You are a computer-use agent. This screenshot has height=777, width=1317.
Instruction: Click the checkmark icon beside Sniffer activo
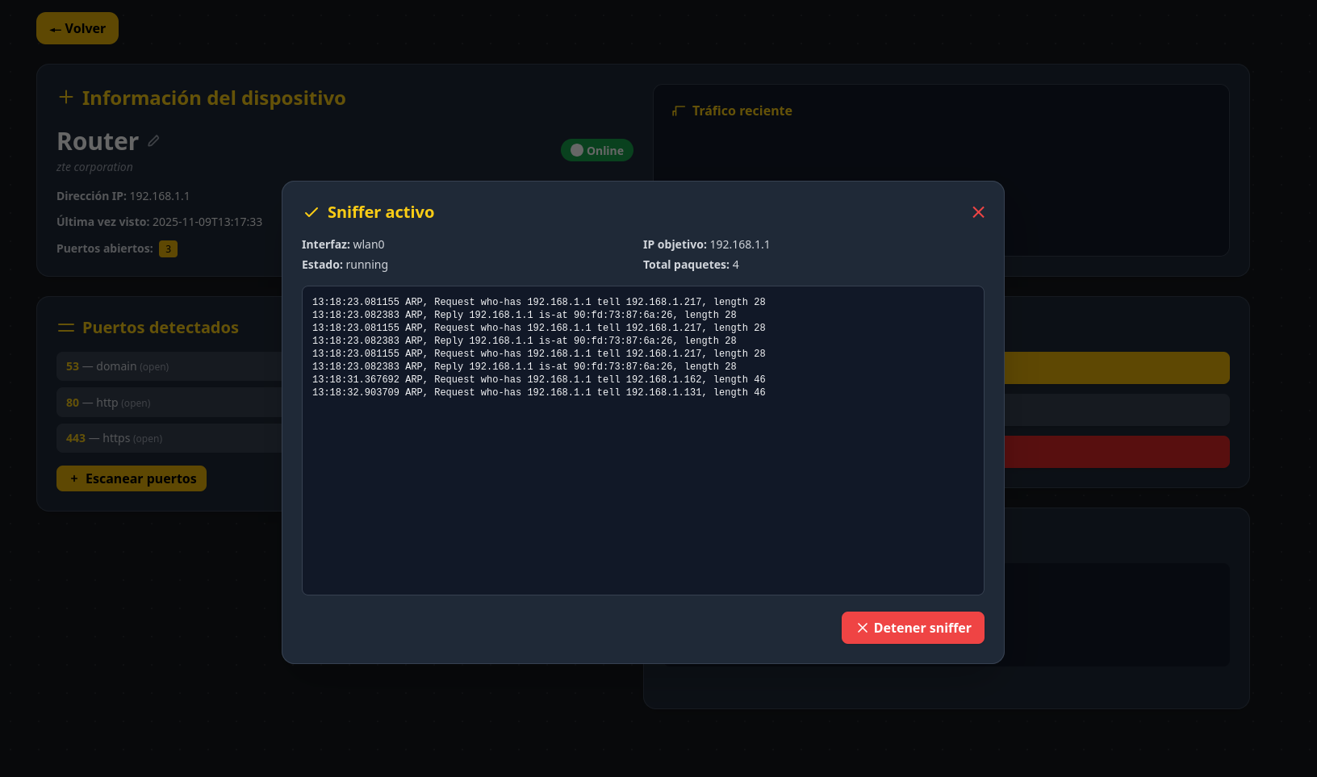point(311,212)
